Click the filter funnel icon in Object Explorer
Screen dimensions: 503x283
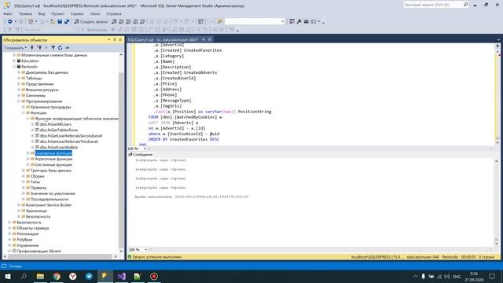pyautogui.click(x=53, y=48)
